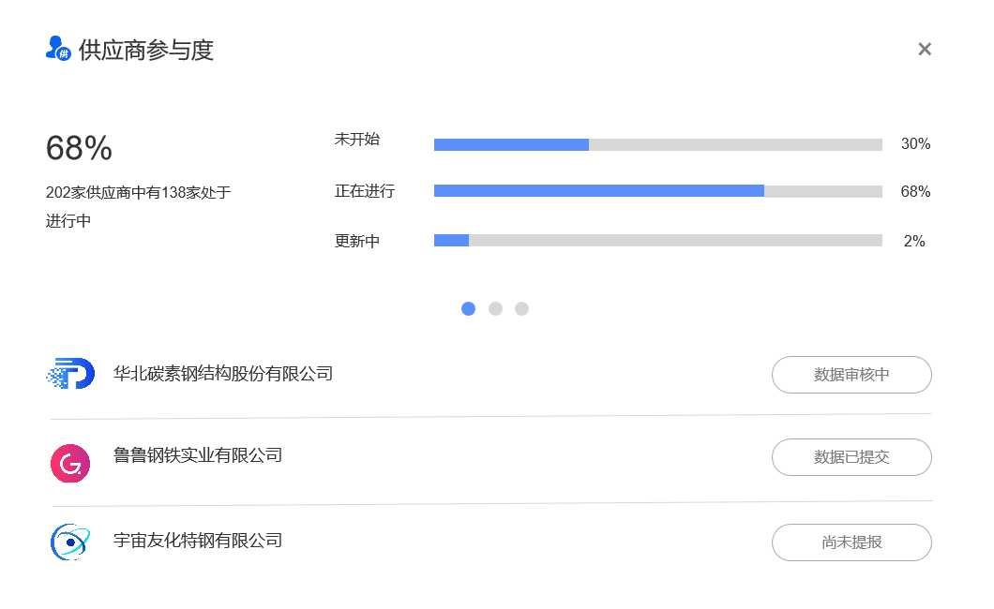
Task: Open 鲁鲁钢铁实业有限公司 company name
Action: pos(198,456)
